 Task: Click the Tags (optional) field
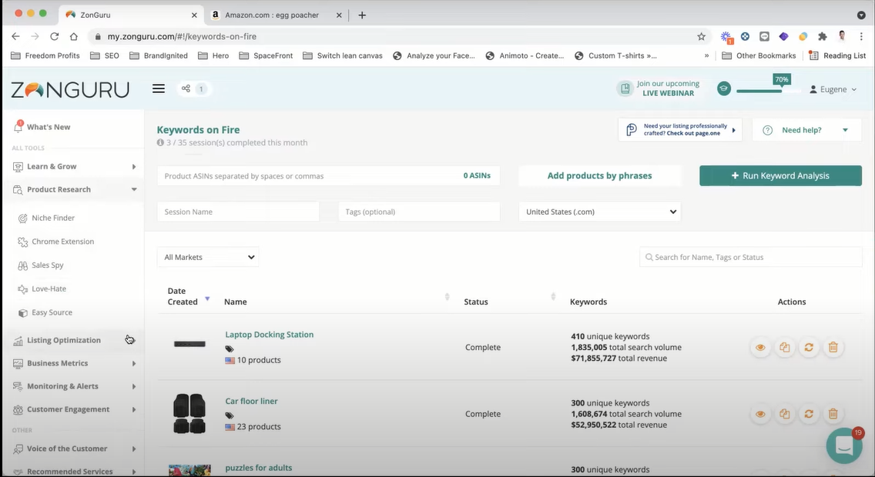(419, 212)
